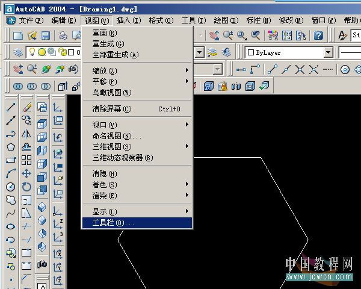This screenshot has width=361, height=289.
Task: Click the Open file icon
Action: tap(32, 36)
